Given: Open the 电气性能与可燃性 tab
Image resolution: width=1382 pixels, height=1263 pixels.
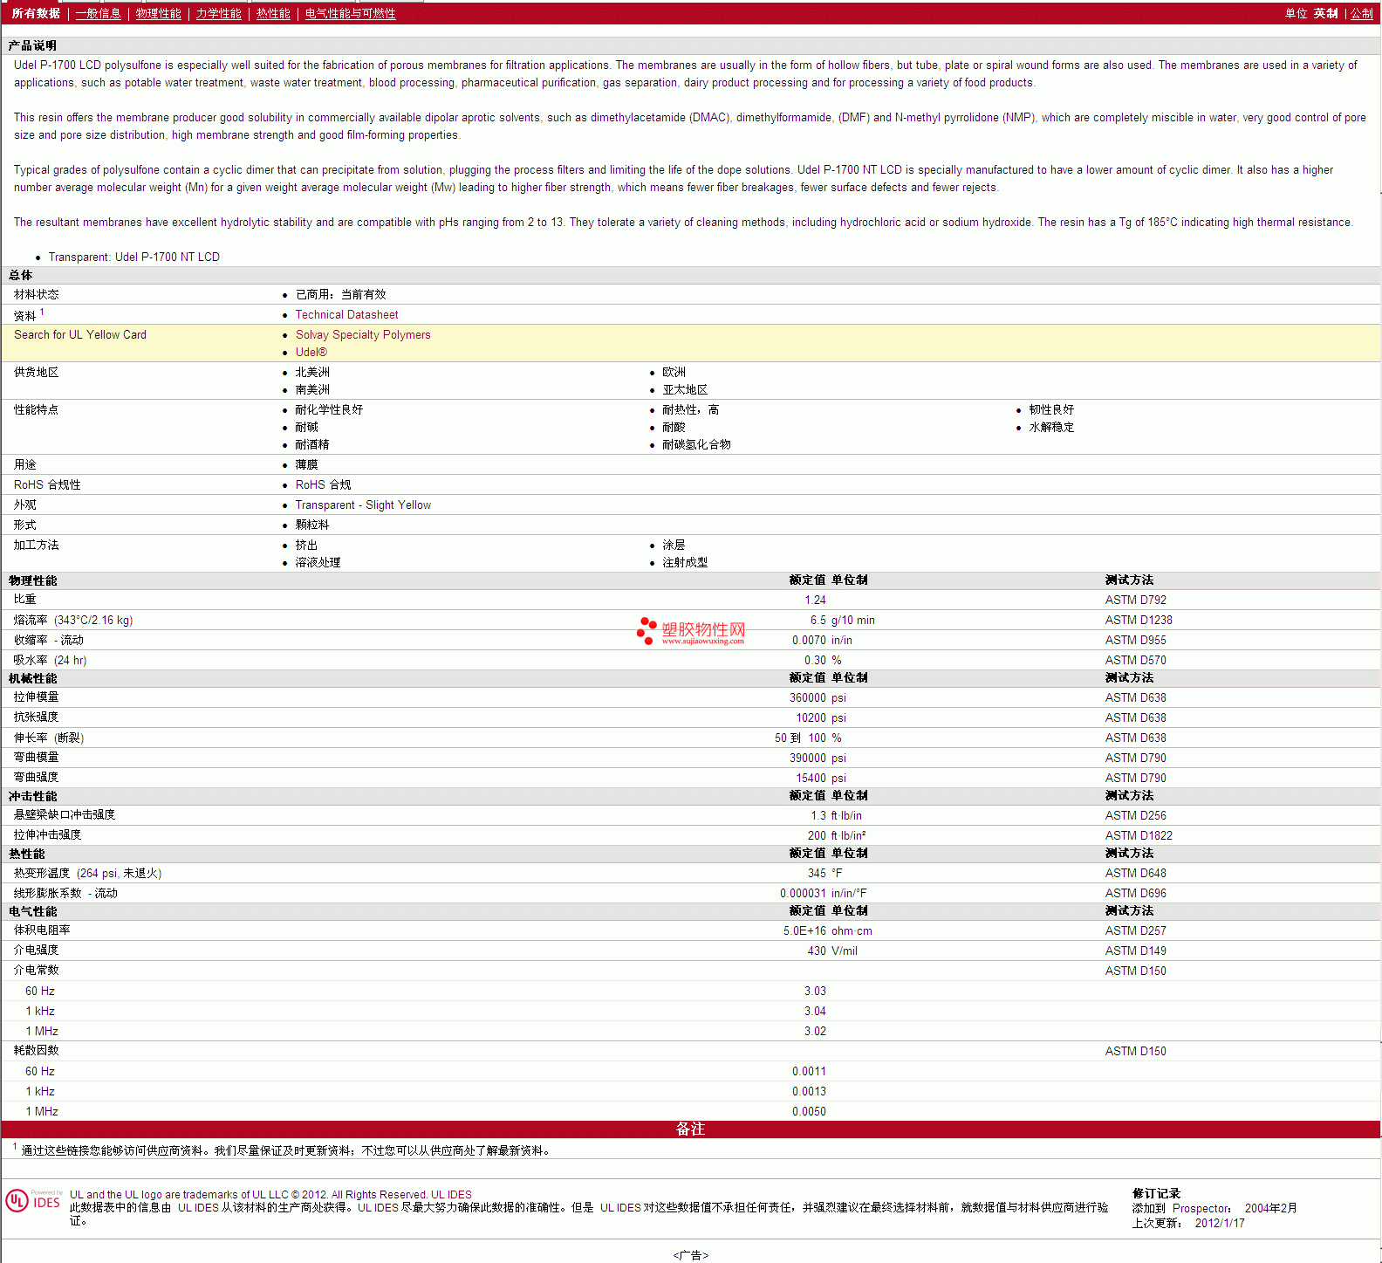Looking at the screenshot, I should pyautogui.click(x=350, y=13).
